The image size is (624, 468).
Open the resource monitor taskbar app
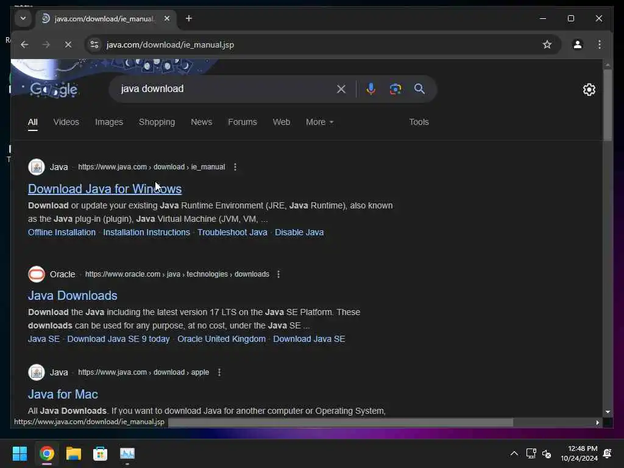pyautogui.click(x=127, y=453)
